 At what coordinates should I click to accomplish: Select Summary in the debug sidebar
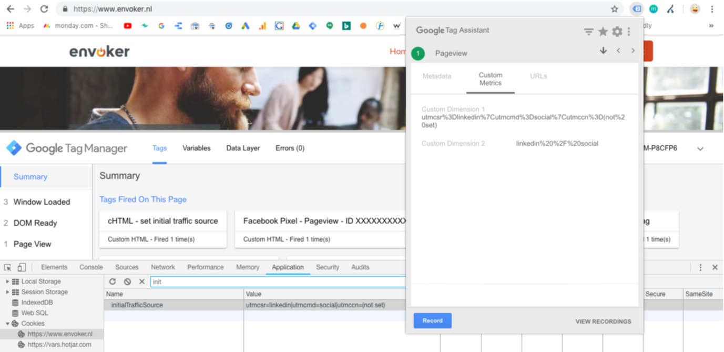[46, 177]
